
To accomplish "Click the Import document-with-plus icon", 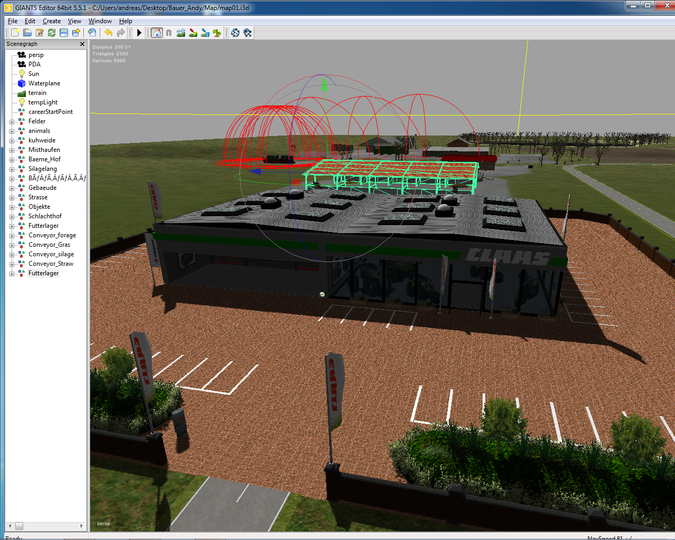I will coord(92,33).
